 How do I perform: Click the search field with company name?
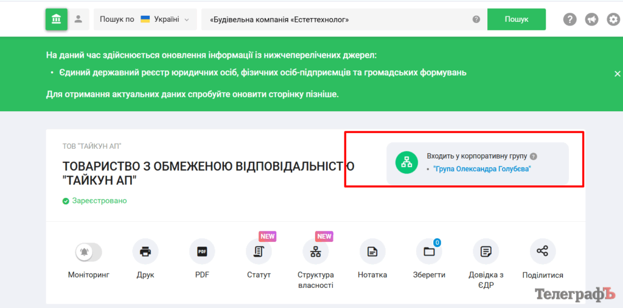point(335,19)
